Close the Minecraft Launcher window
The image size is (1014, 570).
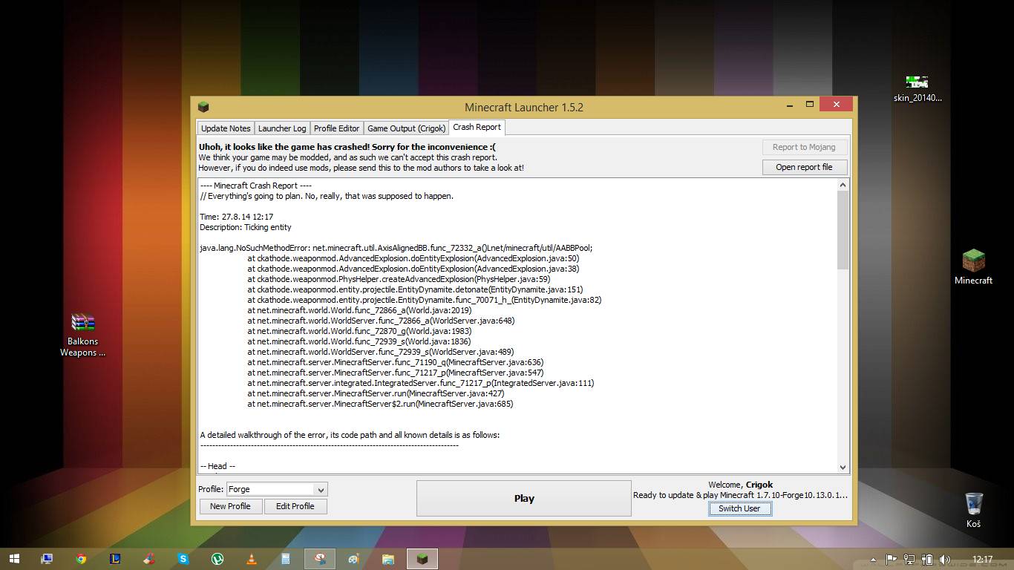pyautogui.click(x=837, y=104)
